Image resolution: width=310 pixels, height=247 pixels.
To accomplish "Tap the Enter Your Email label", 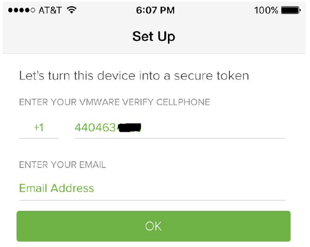I will [x=62, y=165].
